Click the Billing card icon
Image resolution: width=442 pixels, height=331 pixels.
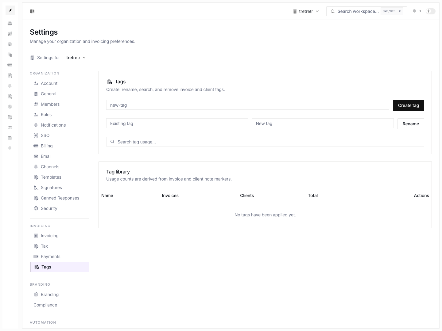(x=36, y=146)
